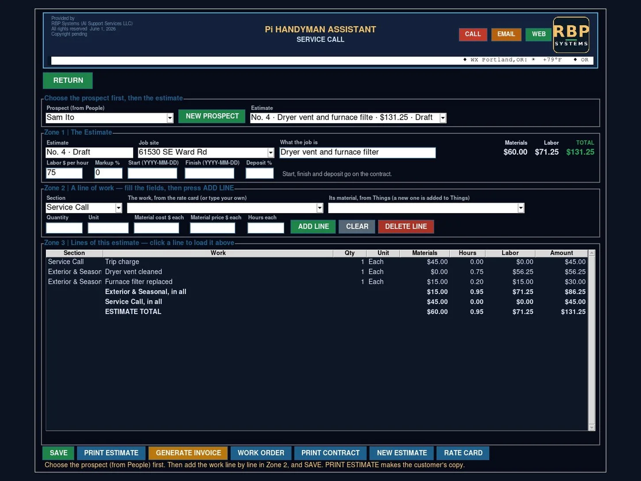The width and height of the screenshot is (641, 481).
Task: Click the RBP Systems logo
Action: (571, 35)
